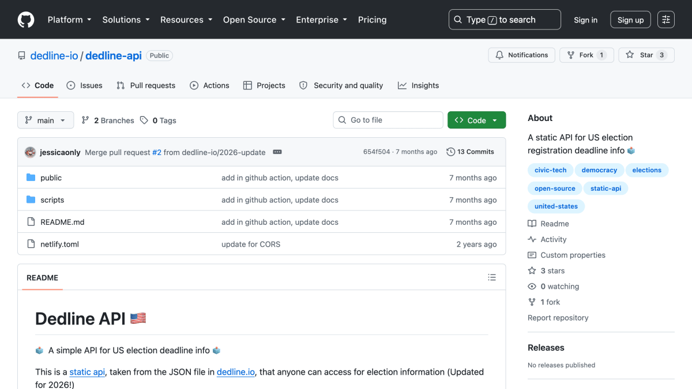Expand the Enterprise menu
Image resolution: width=692 pixels, height=389 pixels.
coord(321,20)
